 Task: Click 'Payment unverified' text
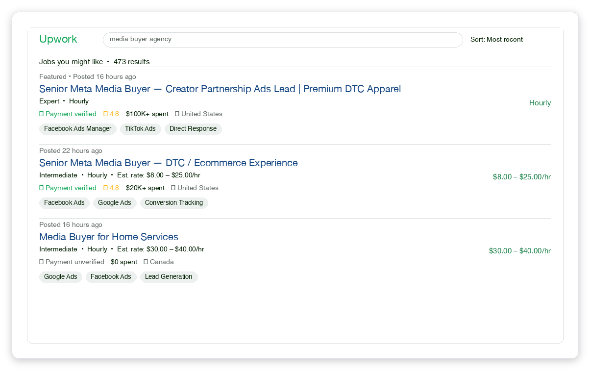(75, 262)
